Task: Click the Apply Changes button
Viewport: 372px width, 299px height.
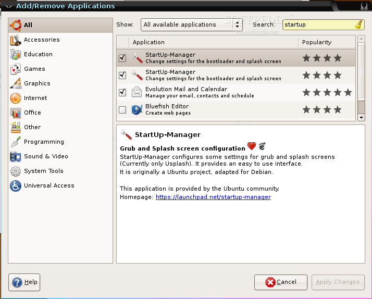Action: tap(338, 282)
